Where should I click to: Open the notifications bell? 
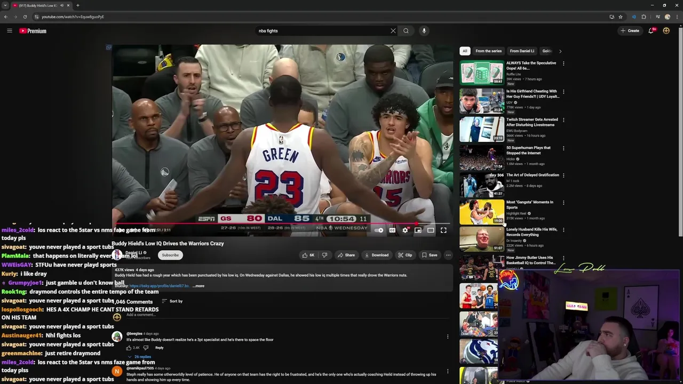(x=652, y=31)
